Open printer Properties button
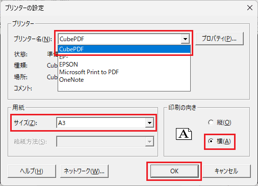 [219, 39]
